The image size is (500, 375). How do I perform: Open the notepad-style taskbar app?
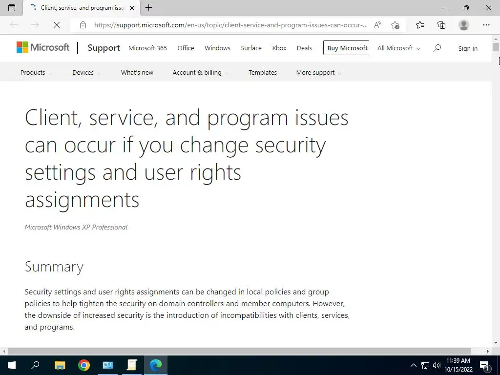pyautogui.click(x=132, y=365)
